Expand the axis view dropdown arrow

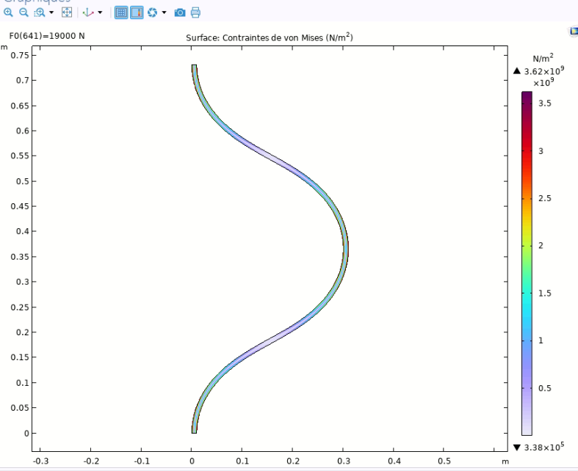99,12
